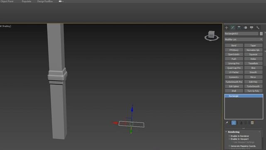The height and width of the screenshot is (150, 266).
Task: Apply the Unwrap Pro modifier
Action: click(x=234, y=63)
